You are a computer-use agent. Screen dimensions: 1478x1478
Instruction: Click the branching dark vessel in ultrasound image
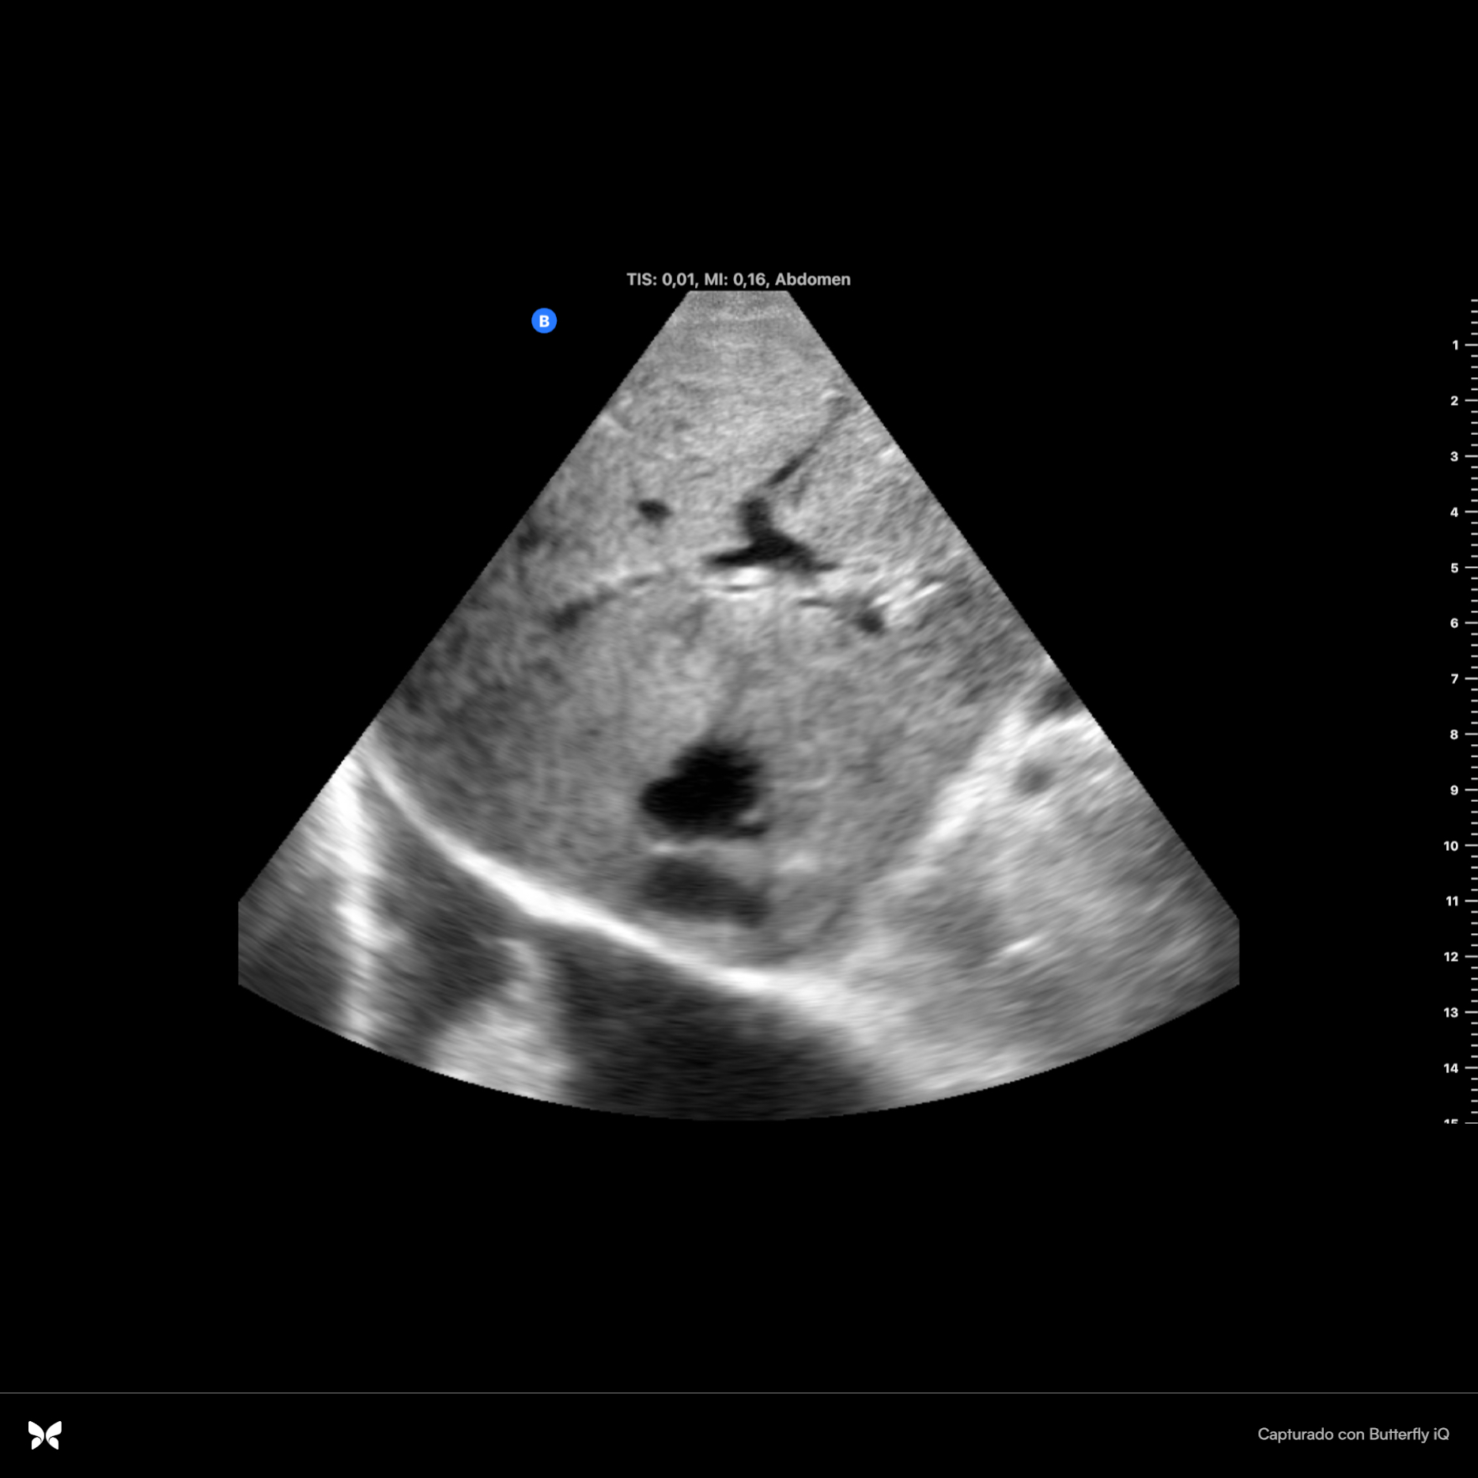coord(763,534)
